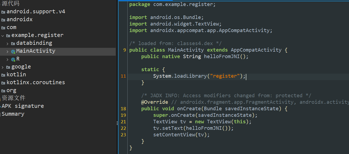Select the kotlinx.coroutines package
The height and width of the screenshot is (154, 349).
[36, 83]
